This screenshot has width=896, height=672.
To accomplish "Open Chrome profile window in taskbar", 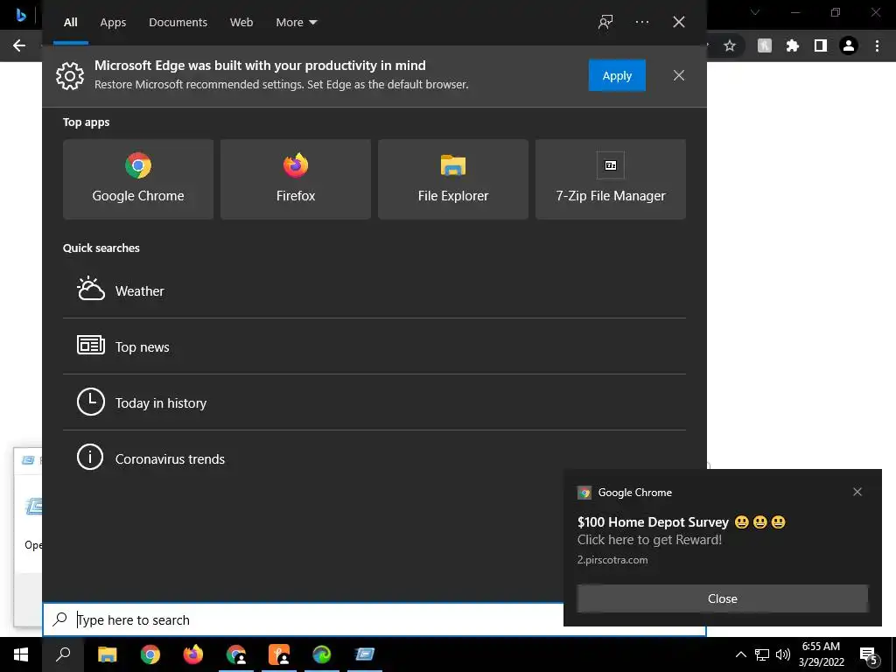I will point(236,654).
